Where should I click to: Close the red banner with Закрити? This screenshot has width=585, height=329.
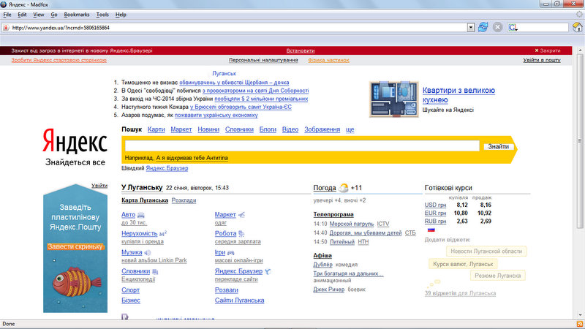point(547,50)
